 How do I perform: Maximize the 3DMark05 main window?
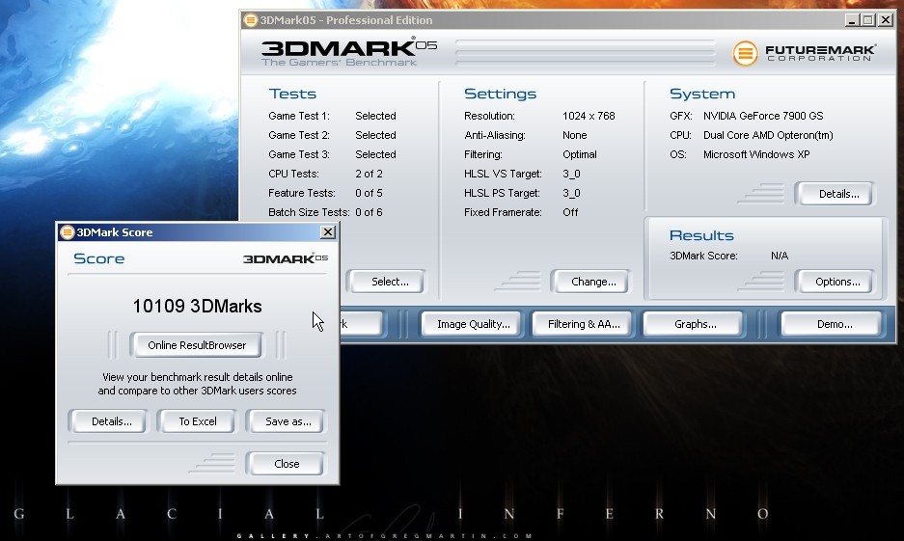[x=868, y=20]
